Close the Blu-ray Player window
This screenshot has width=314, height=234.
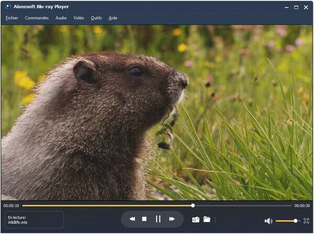[306, 7]
